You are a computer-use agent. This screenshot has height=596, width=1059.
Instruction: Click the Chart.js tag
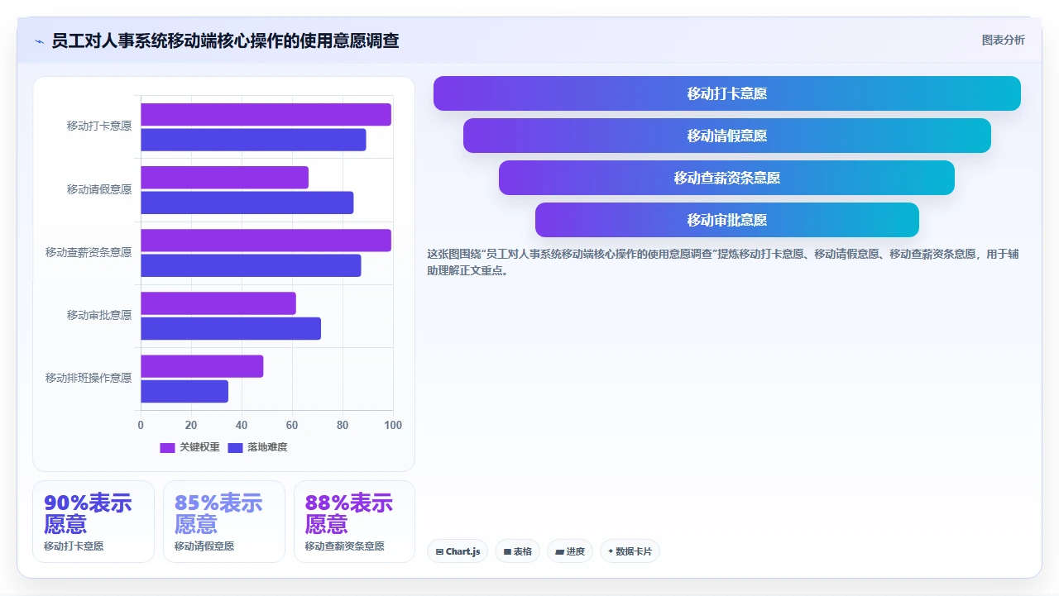(x=458, y=551)
